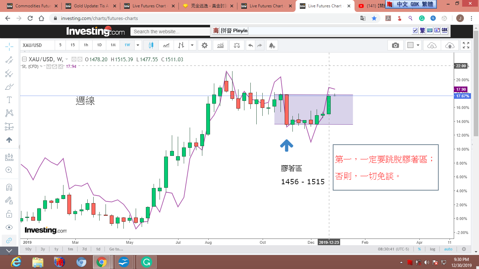Collapse the XAU/USD legend box
The height and width of the screenshot is (269, 479).
coord(24,59)
